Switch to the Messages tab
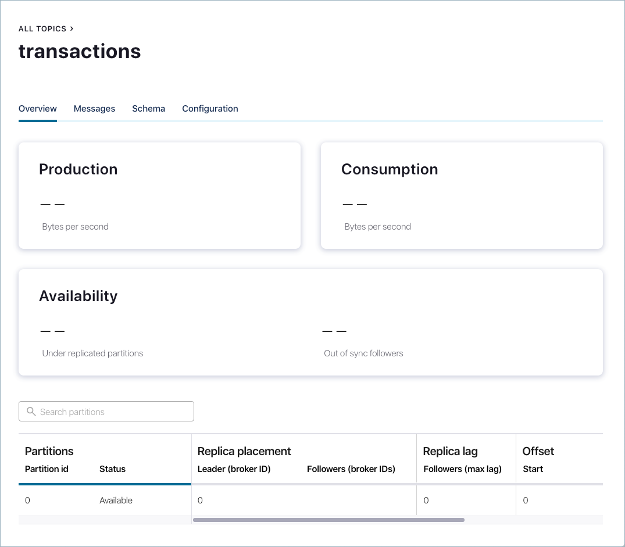 (x=94, y=109)
